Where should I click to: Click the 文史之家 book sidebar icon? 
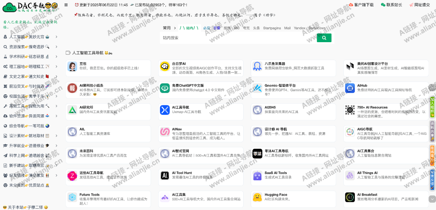tap(5, 76)
